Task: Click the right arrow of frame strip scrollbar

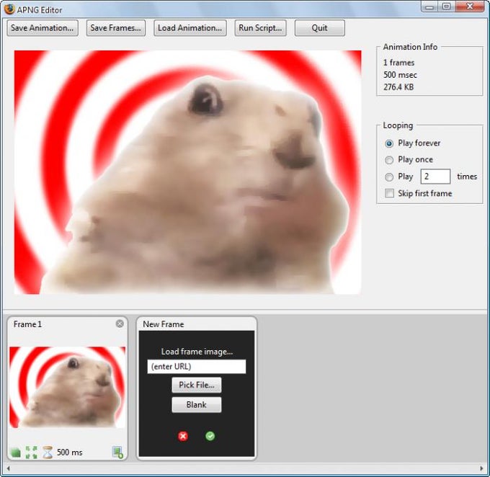Action: (x=481, y=468)
